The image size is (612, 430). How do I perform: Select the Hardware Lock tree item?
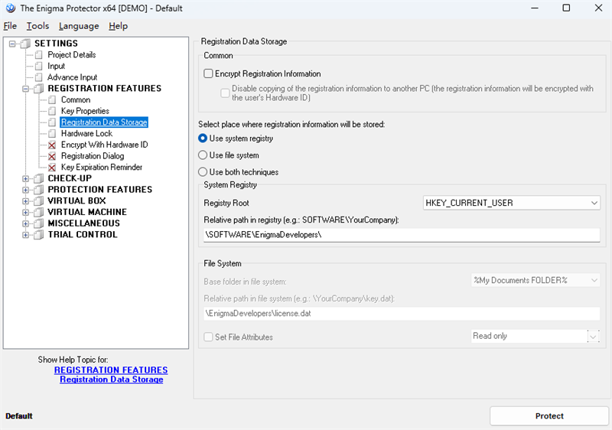click(86, 133)
